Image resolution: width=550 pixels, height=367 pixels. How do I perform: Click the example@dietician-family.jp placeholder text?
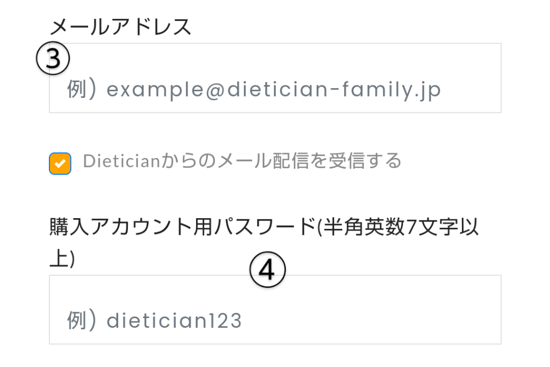273,90
